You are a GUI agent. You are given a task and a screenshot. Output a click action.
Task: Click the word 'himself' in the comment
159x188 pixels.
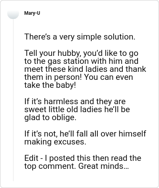click(x=132, y=134)
